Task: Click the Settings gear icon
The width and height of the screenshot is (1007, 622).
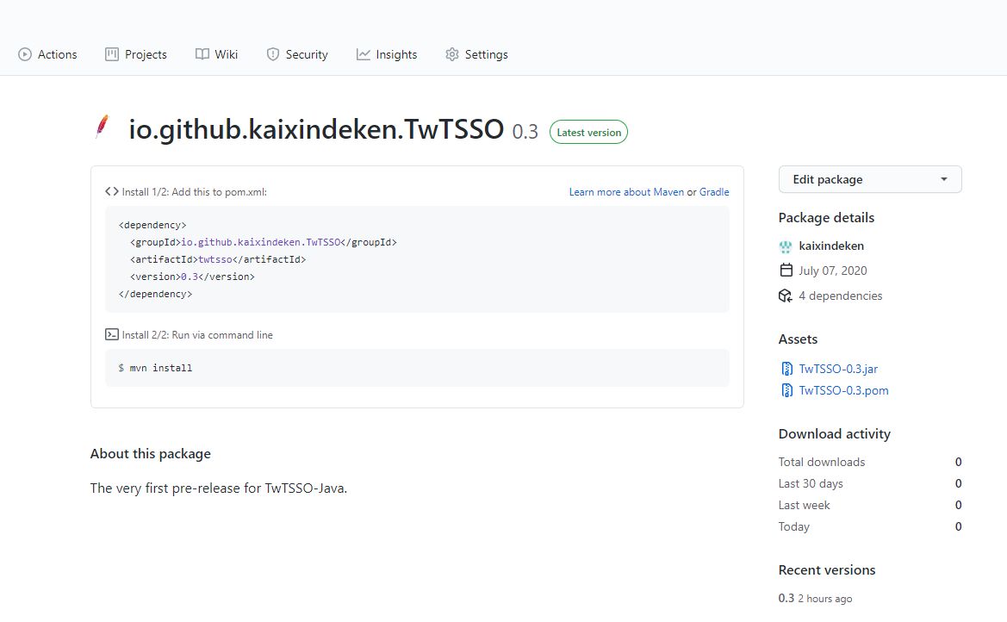Action: [x=452, y=54]
